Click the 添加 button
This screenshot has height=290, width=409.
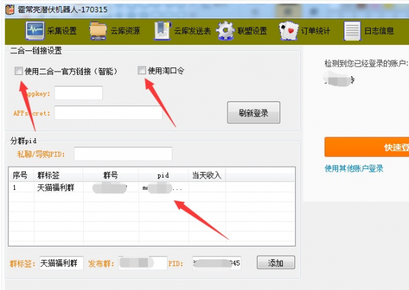pyautogui.click(x=275, y=263)
